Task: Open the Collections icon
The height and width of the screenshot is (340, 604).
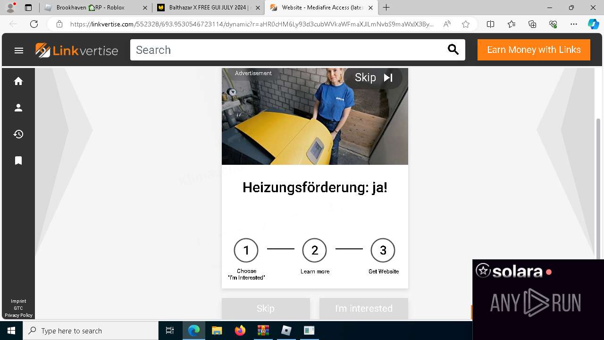Action: [532, 24]
